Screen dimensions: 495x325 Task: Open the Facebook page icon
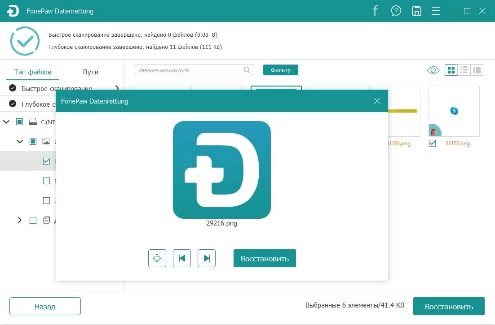coord(375,11)
